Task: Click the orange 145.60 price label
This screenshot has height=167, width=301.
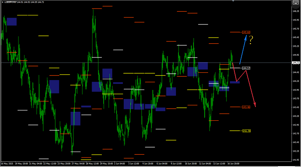Action: pyautogui.click(x=246, y=32)
